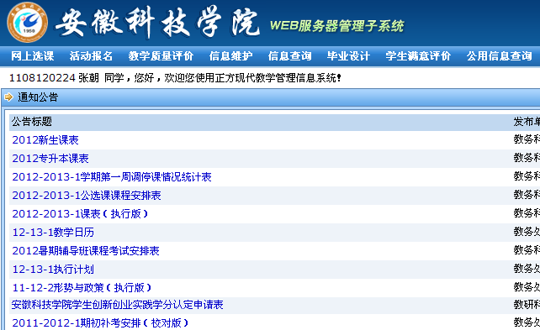Open the 12-13-1执行计划 announcement

pos(53,270)
